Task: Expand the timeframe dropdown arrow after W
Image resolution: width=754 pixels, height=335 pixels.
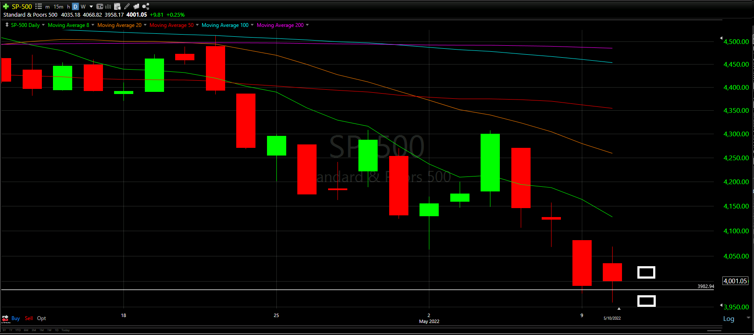Action: tap(91, 7)
